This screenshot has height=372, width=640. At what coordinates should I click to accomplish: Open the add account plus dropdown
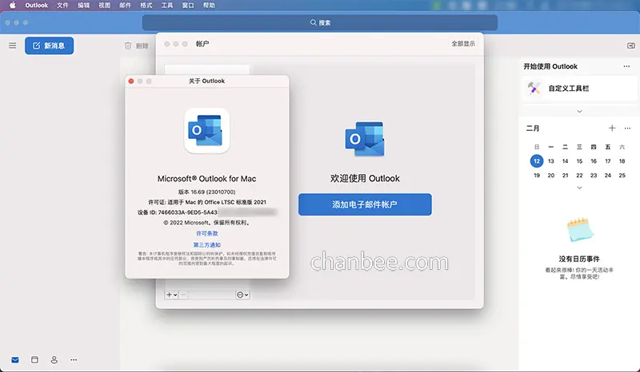172,295
